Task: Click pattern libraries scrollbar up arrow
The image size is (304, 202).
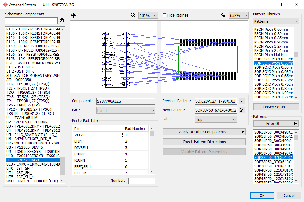Action: tap(296, 30)
